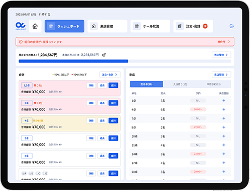Tap the 残り2分 label on 1,2卓 card
This screenshot has height=191, width=250.
(x=38, y=85)
